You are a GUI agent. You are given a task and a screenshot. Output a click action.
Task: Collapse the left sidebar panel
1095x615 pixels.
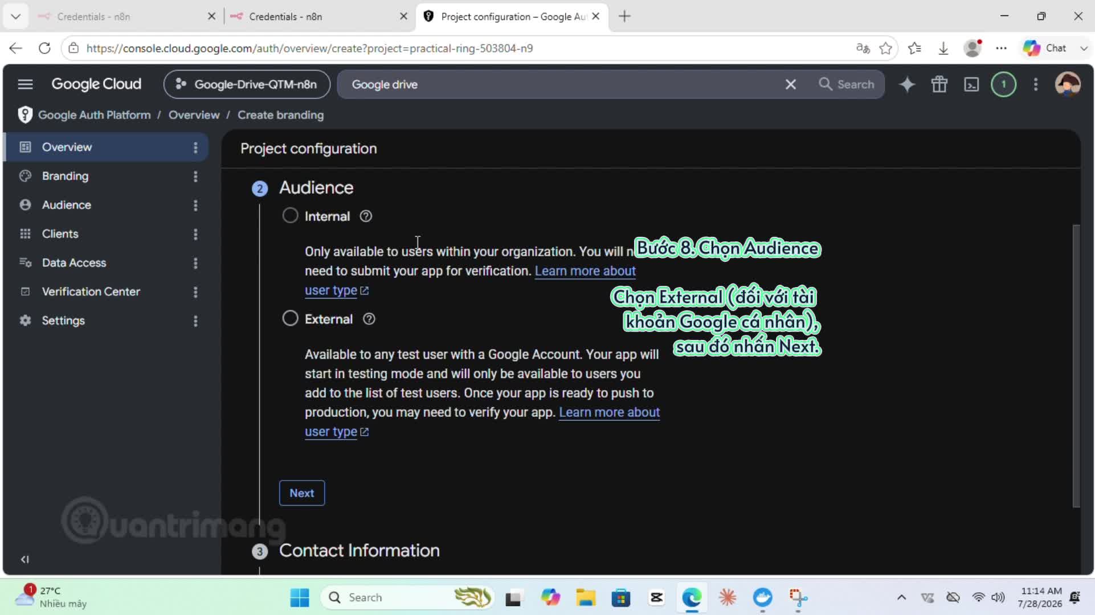25,559
